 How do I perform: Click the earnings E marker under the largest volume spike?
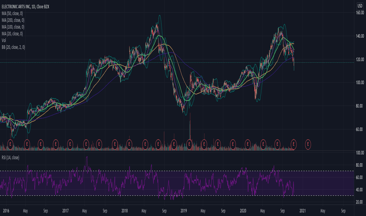pyautogui.click(x=189, y=145)
